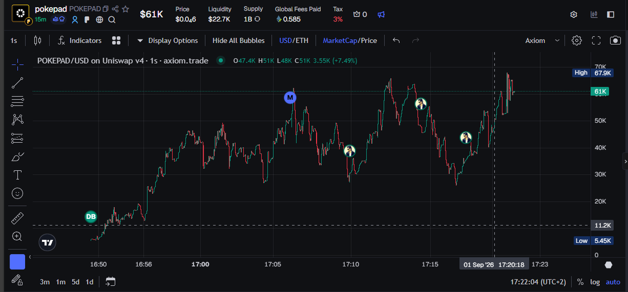The height and width of the screenshot is (292, 628).
Task: Open the Fibonacci and Gann tools
Action: (x=17, y=101)
